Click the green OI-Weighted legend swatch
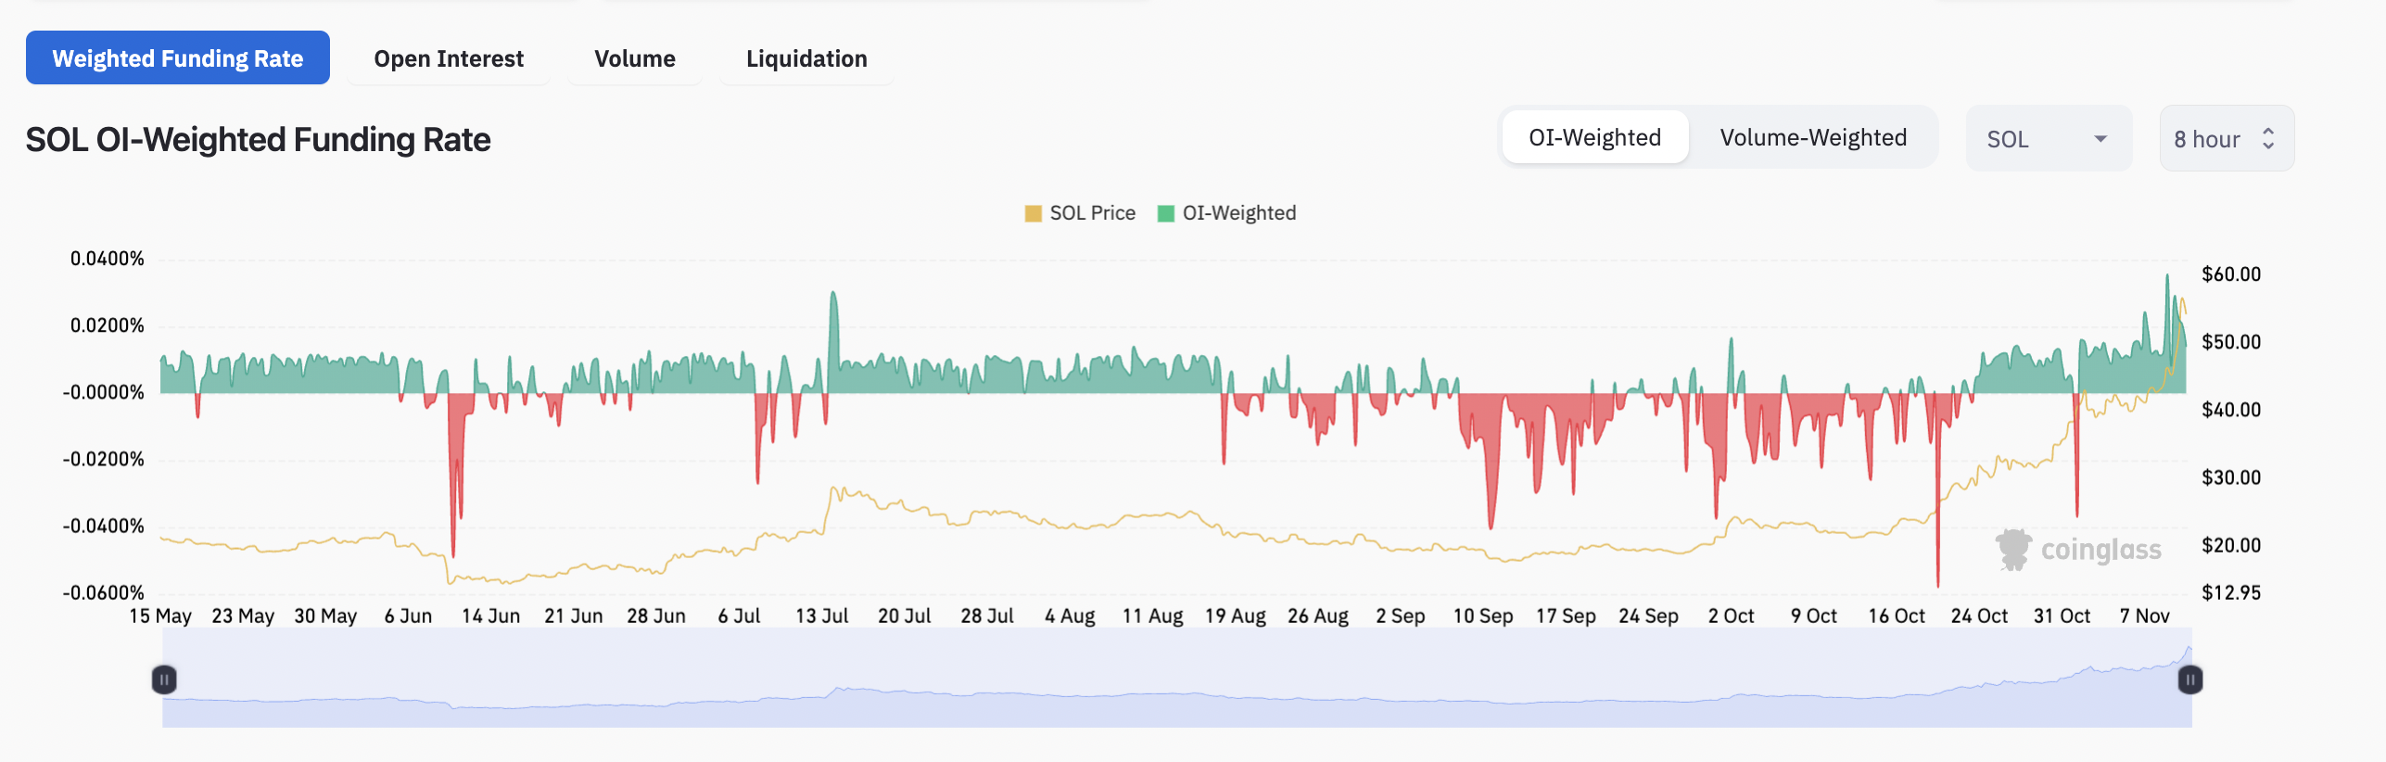This screenshot has width=2386, height=762. (x=1166, y=214)
